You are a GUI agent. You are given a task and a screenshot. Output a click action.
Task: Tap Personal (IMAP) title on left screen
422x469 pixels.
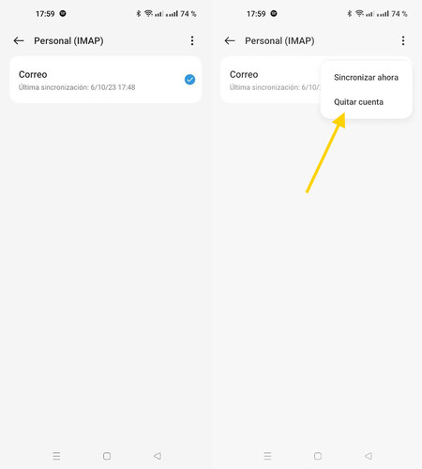coord(68,40)
